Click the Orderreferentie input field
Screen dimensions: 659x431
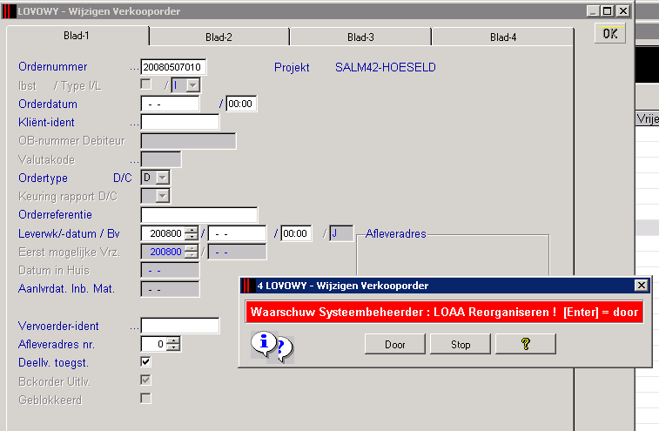click(x=199, y=215)
